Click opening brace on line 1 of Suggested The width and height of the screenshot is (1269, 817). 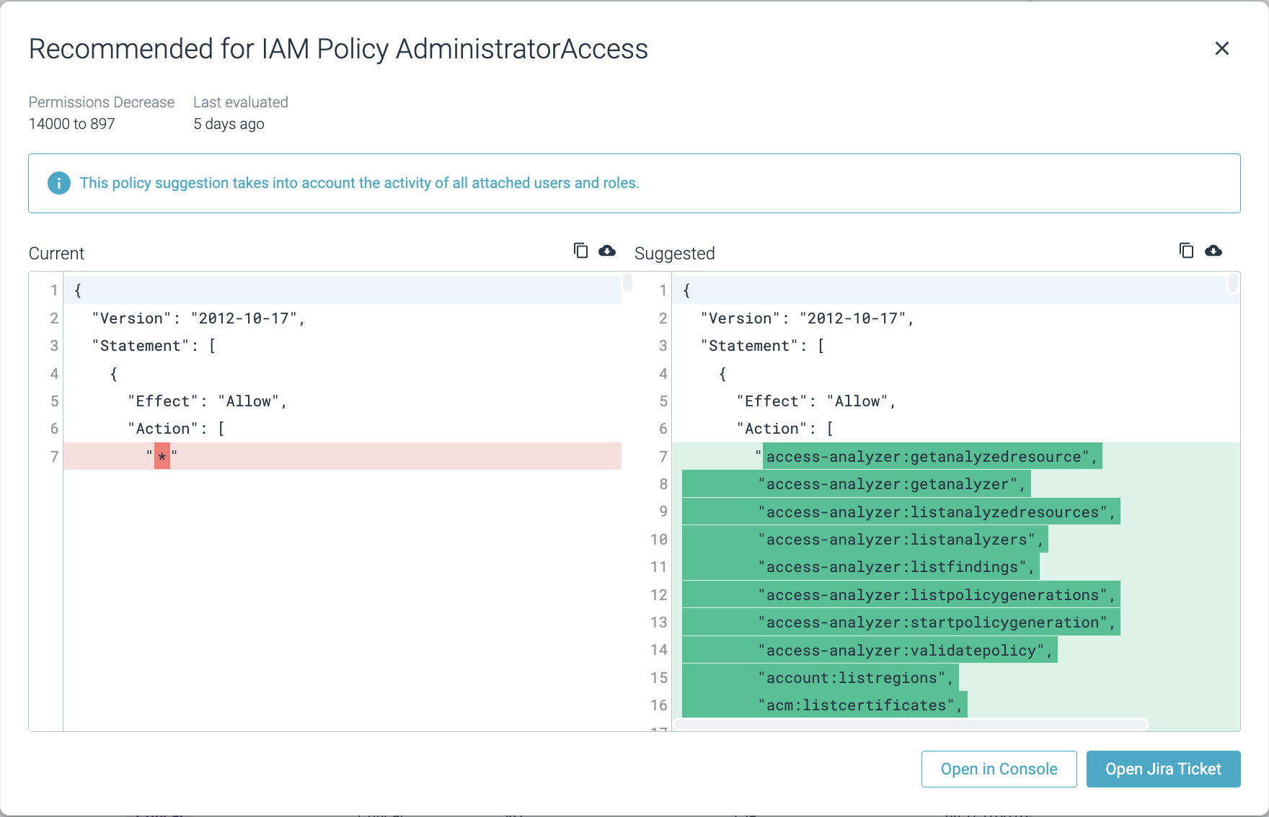click(686, 290)
